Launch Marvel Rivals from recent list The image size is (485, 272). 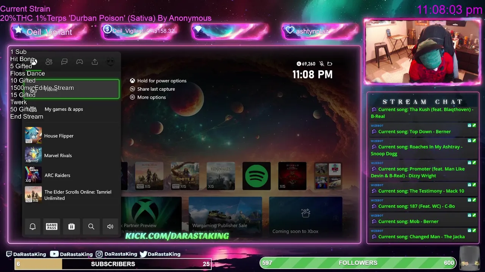71,155
